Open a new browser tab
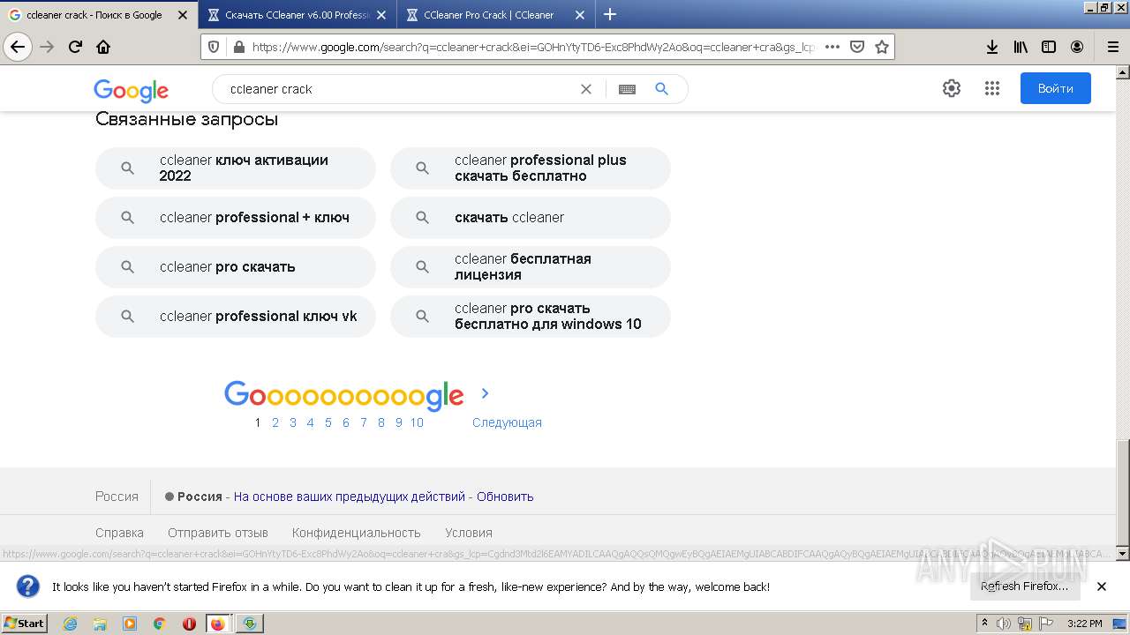Screen dimensions: 1130x635 point(610,14)
